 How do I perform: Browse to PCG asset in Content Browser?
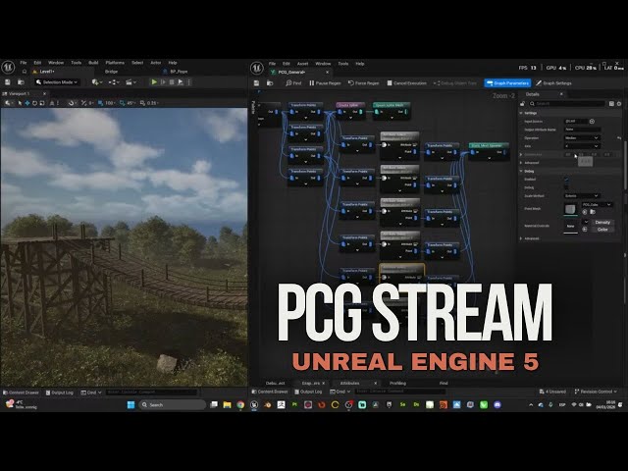(x=270, y=82)
